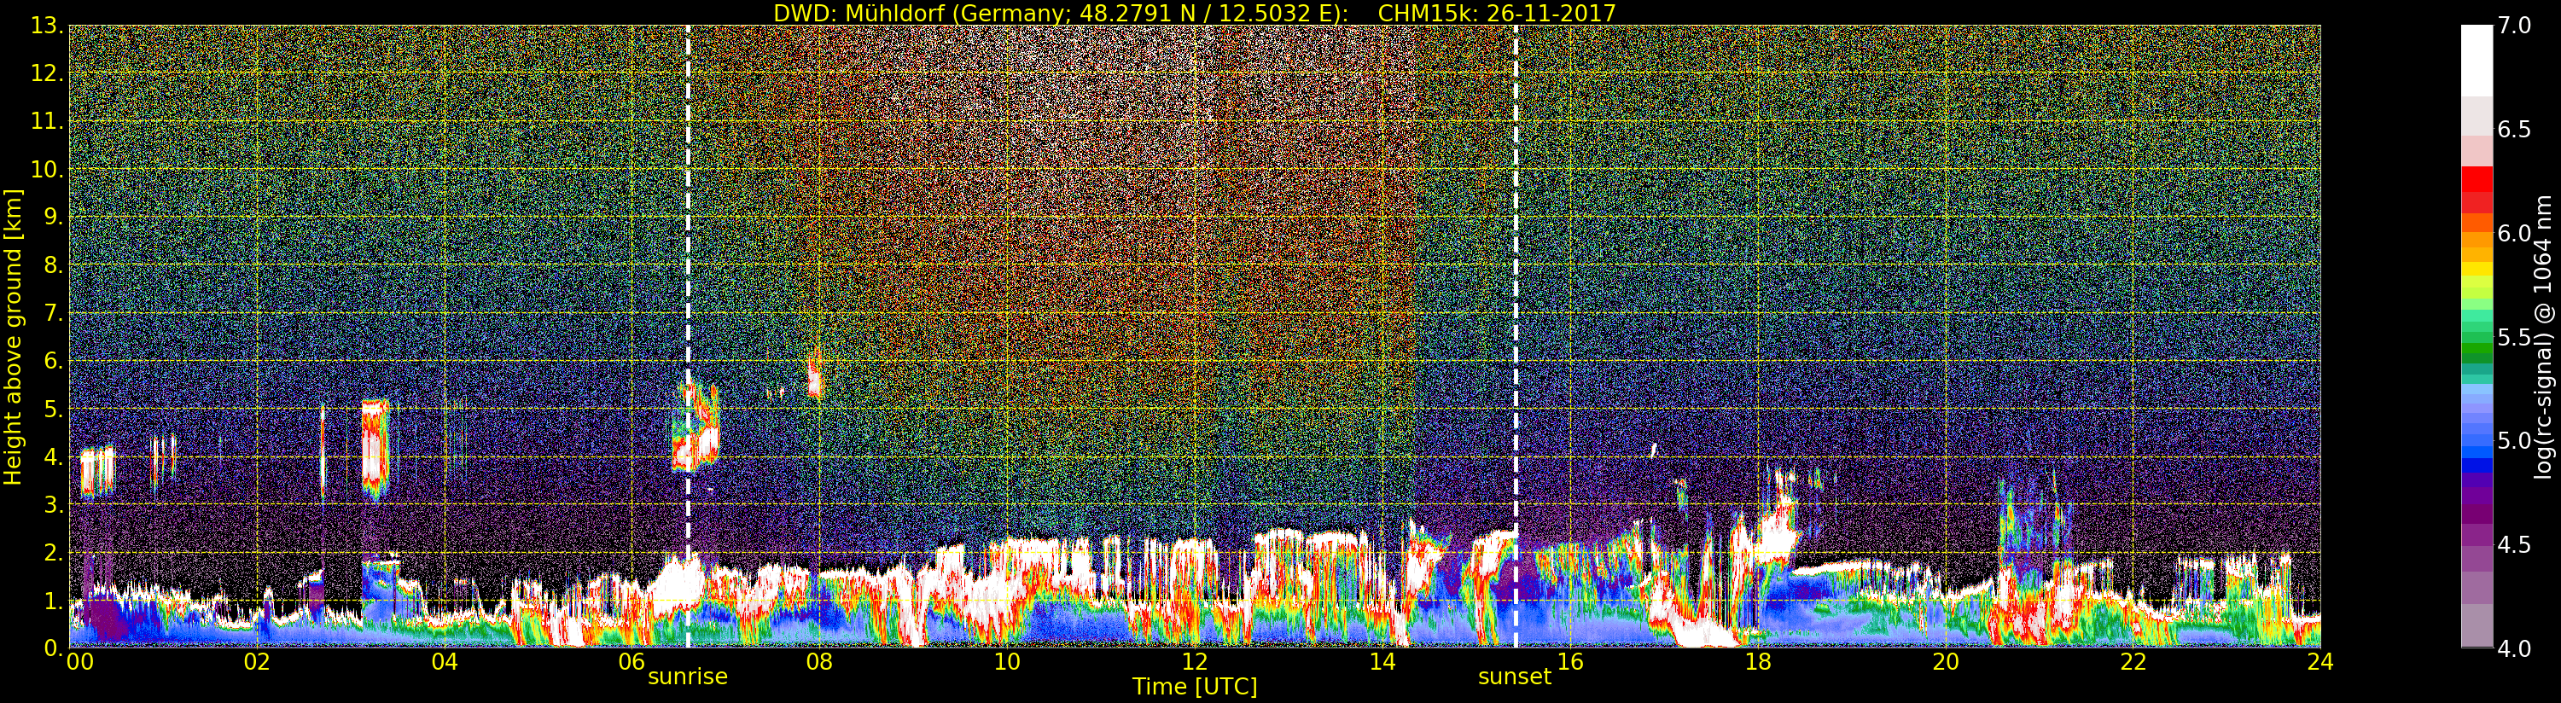The image size is (2561, 703).
Task: Click the '9.' height axis tick label
Action: point(54,217)
